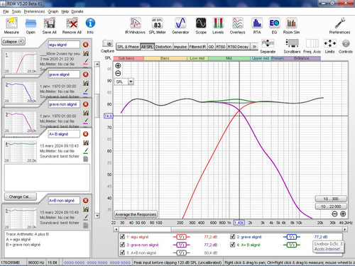Image resolution: width=355 pixels, height=266 pixels.
Task: Open a measurement file with Open icon
Action: point(31,26)
